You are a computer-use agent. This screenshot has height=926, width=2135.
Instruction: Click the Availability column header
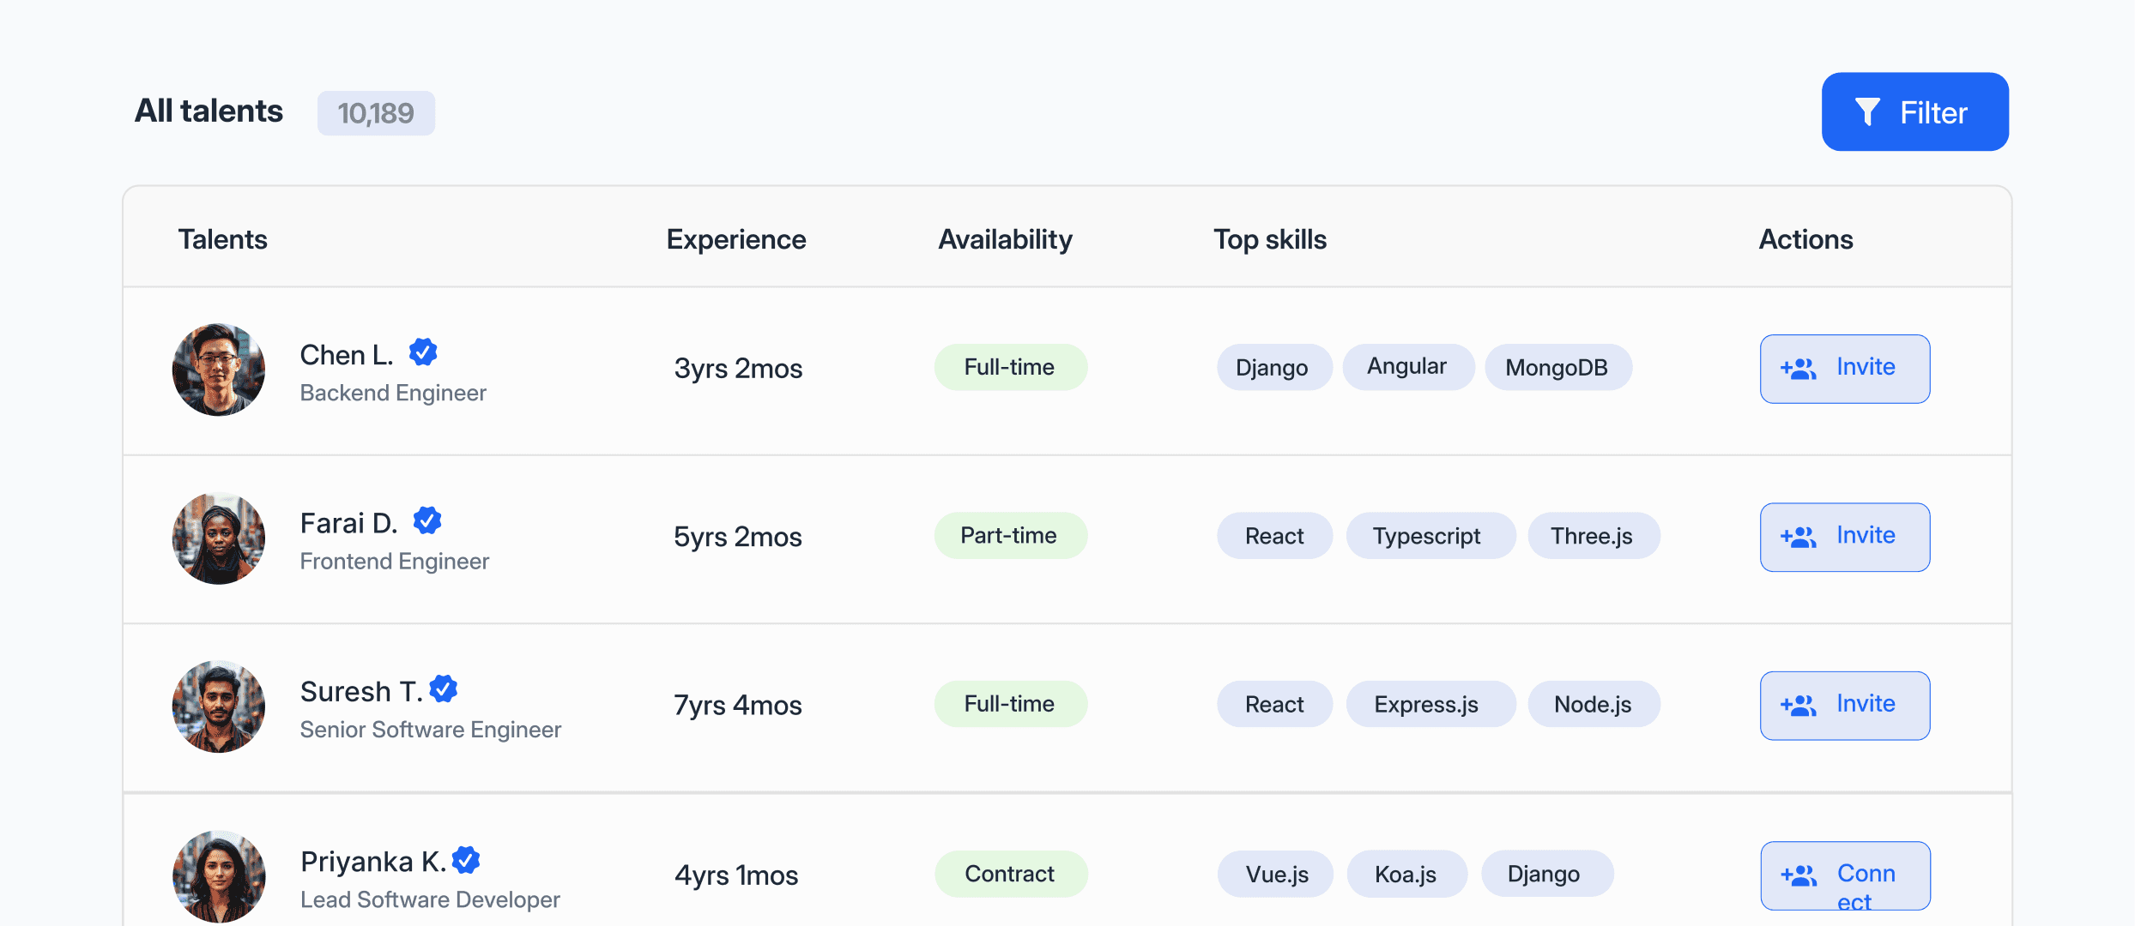[1005, 239]
